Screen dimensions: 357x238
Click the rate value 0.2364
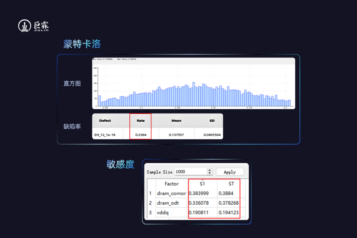[x=141, y=135]
